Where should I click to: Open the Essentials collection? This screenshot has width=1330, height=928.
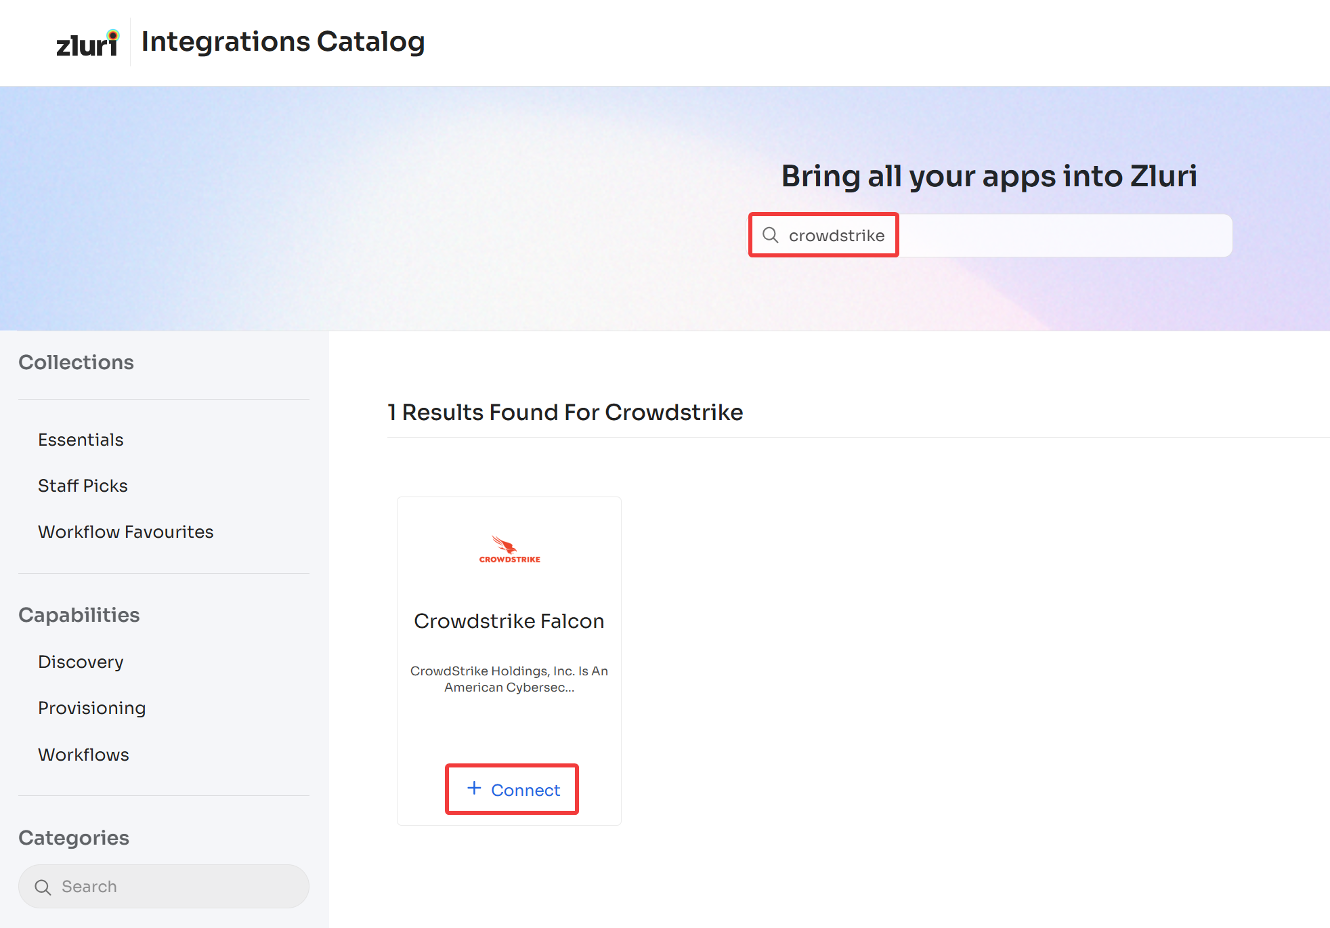click(81, 440)
